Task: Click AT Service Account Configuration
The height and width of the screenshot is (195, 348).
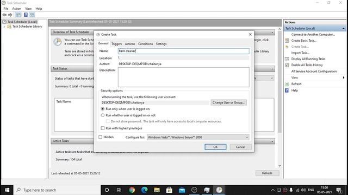Action: (314, 71)
